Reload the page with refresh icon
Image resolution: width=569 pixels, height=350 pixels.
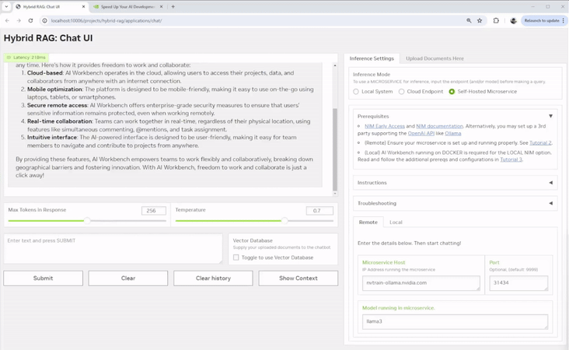tap(31, 21)
